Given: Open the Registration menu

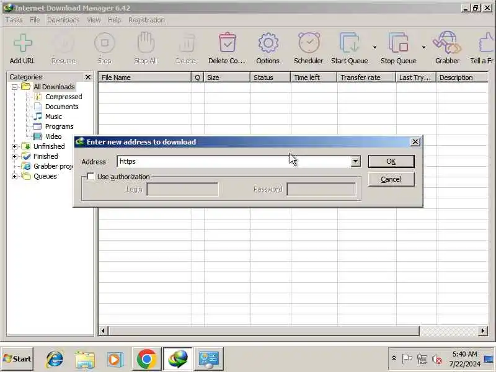Looking at the screenshot, I should tap(146, 20).
